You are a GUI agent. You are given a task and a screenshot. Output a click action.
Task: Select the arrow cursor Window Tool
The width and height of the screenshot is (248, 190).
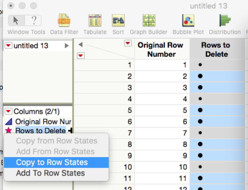point(16,20)
